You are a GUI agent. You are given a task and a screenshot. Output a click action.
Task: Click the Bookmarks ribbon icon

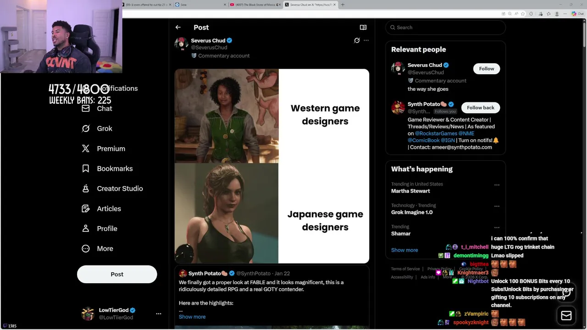[86, 169]
